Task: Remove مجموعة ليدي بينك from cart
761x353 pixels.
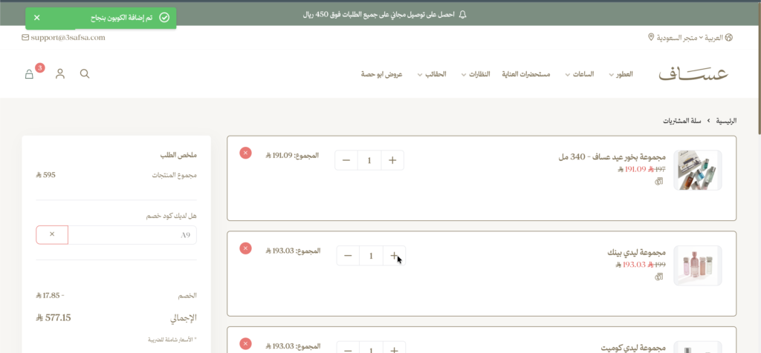Action: (245, 248)
